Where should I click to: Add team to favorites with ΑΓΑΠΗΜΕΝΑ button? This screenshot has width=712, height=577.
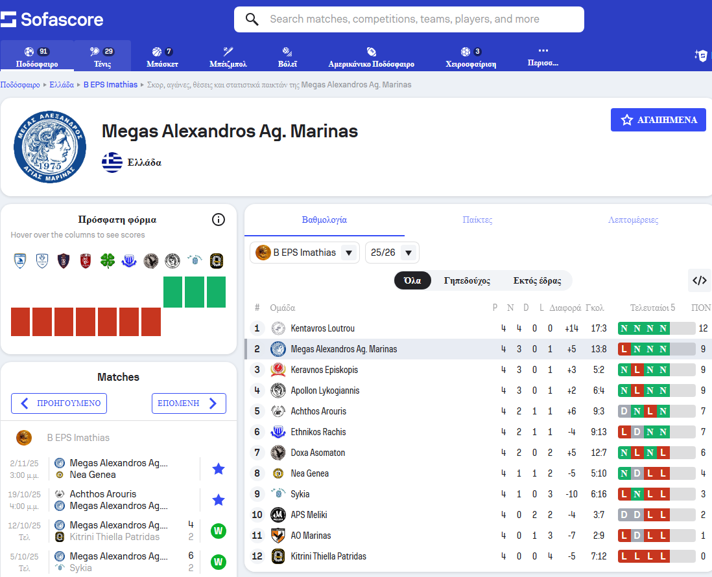658,120
